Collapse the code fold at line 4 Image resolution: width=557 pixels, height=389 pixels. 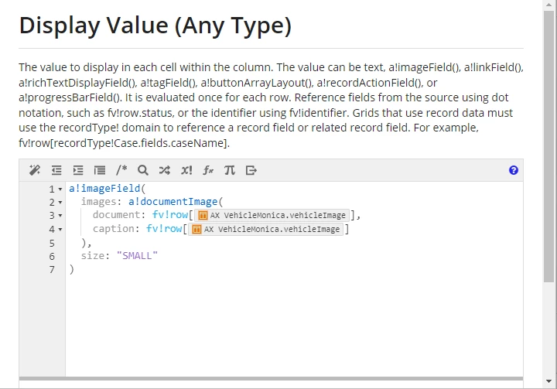tap(60, 230)
